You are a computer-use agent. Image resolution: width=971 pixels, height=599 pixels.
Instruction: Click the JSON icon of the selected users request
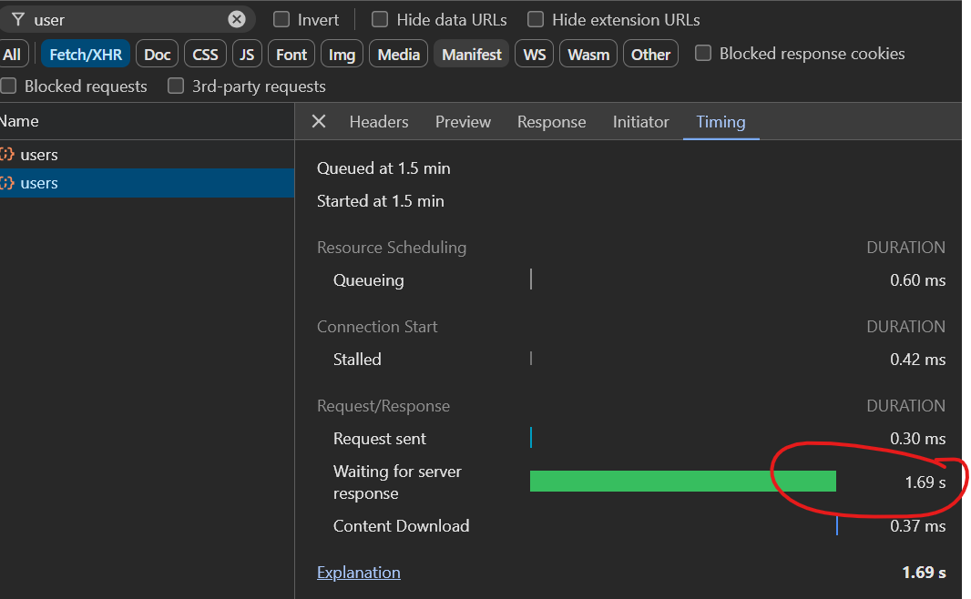(x=7, y=183)
